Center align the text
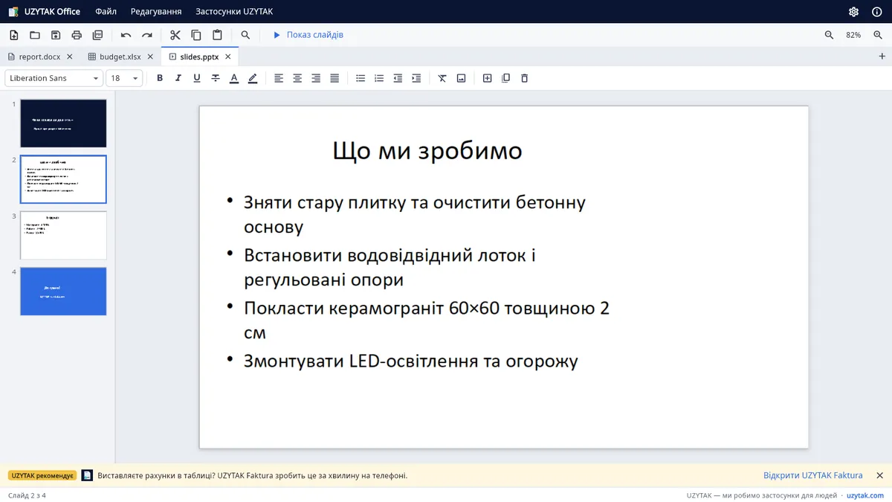Viewport: 892px width, 502px height. [x=297, y=78]
